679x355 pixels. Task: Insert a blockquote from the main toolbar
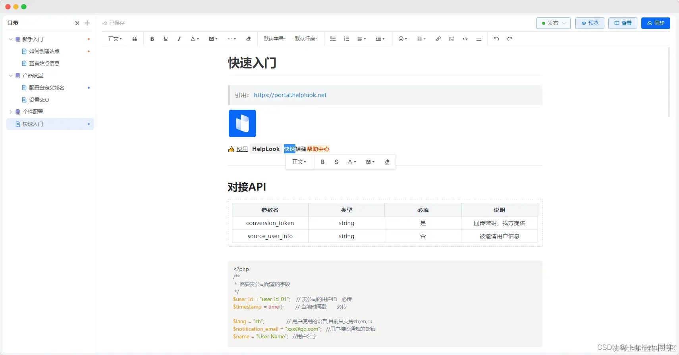pos(135,39)
